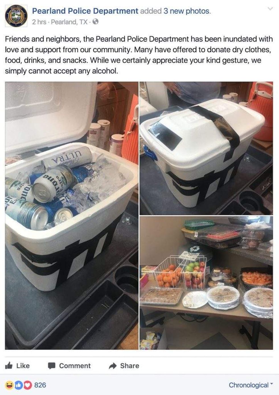Open the Pearland Police Department page link

tap(85, 11)
